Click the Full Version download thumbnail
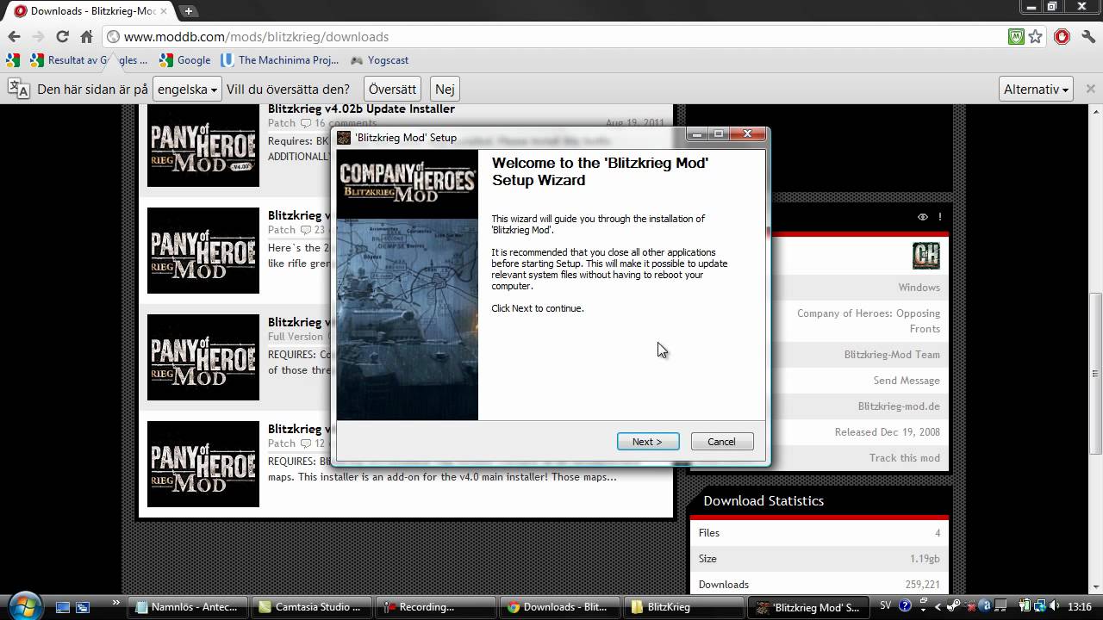The image size is (1103, 620). click(203, 357)
